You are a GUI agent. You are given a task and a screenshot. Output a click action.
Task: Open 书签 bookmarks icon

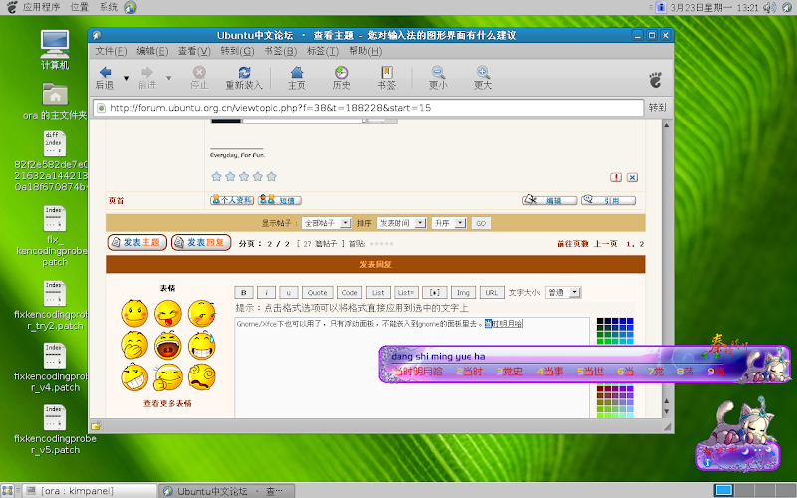coord(387,72)
